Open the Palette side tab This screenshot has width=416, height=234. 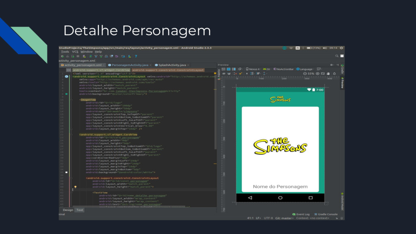pos(219,74)
